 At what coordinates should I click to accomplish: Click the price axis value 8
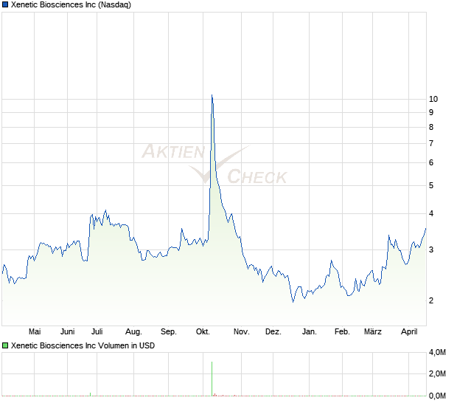[431, 127]
